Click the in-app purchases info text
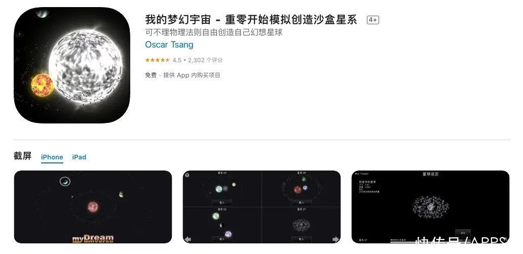The width and height of the screenshot is (523, 254). [192, 75]
